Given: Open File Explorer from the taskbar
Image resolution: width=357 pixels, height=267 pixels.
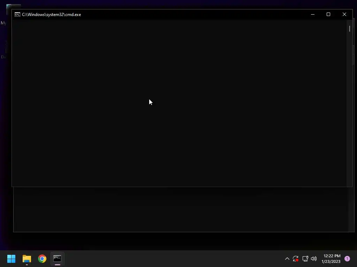Looking at the screenshot, I should 26,259.
